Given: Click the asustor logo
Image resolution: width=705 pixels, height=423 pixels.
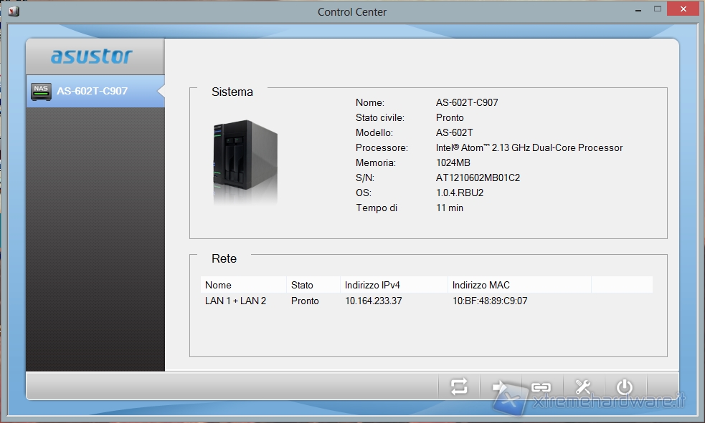Looking at the screenshot, I should point(92,56).
